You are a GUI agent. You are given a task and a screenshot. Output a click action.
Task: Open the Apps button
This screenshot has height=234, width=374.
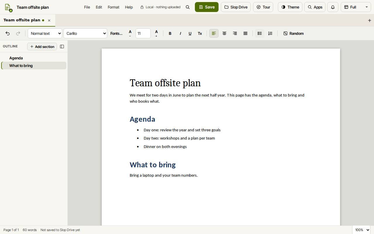pyautogui.click(x=315, y=7)
